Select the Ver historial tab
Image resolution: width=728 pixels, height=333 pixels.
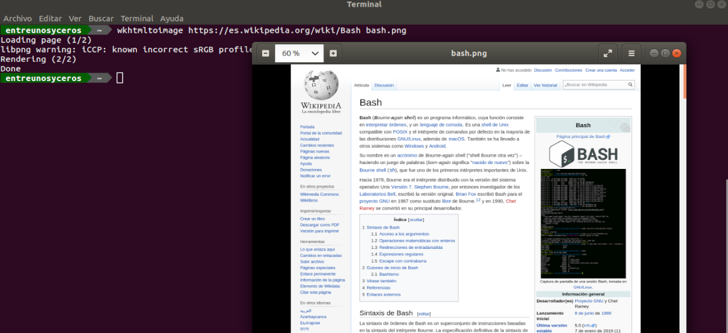coord(545,85)
